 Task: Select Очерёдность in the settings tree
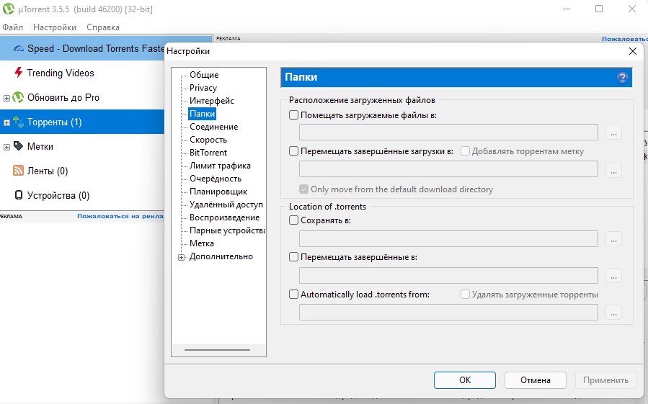coord(216,179)
